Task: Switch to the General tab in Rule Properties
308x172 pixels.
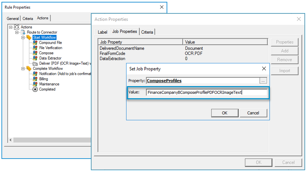Action: pos(13,19)
